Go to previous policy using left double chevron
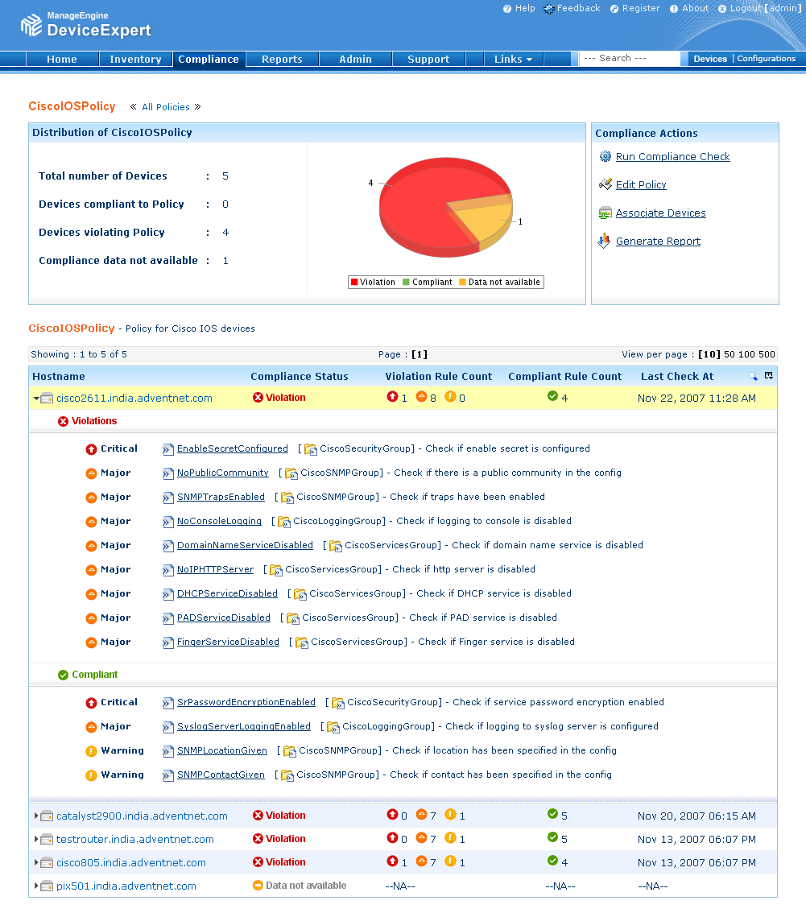Viewport: 806px width, 913px height. click(x=134, y=106)
